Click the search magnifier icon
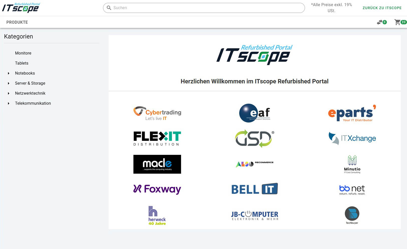 (109, 8)
